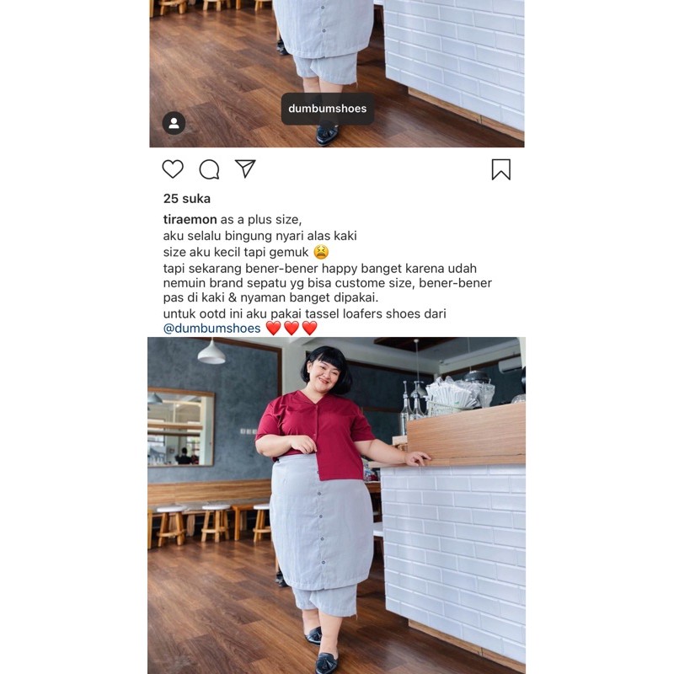Image resolution: width=674 pixels, height=674 pixels.
Task: Tap the tired face emoji in caption
Action: [x=321, y=252]
